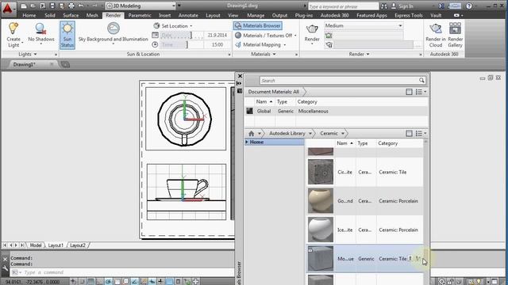The height and width of the screenshot is (285, 508).
Task: Click the Set Location globe icon
Action: coord(156,25)
